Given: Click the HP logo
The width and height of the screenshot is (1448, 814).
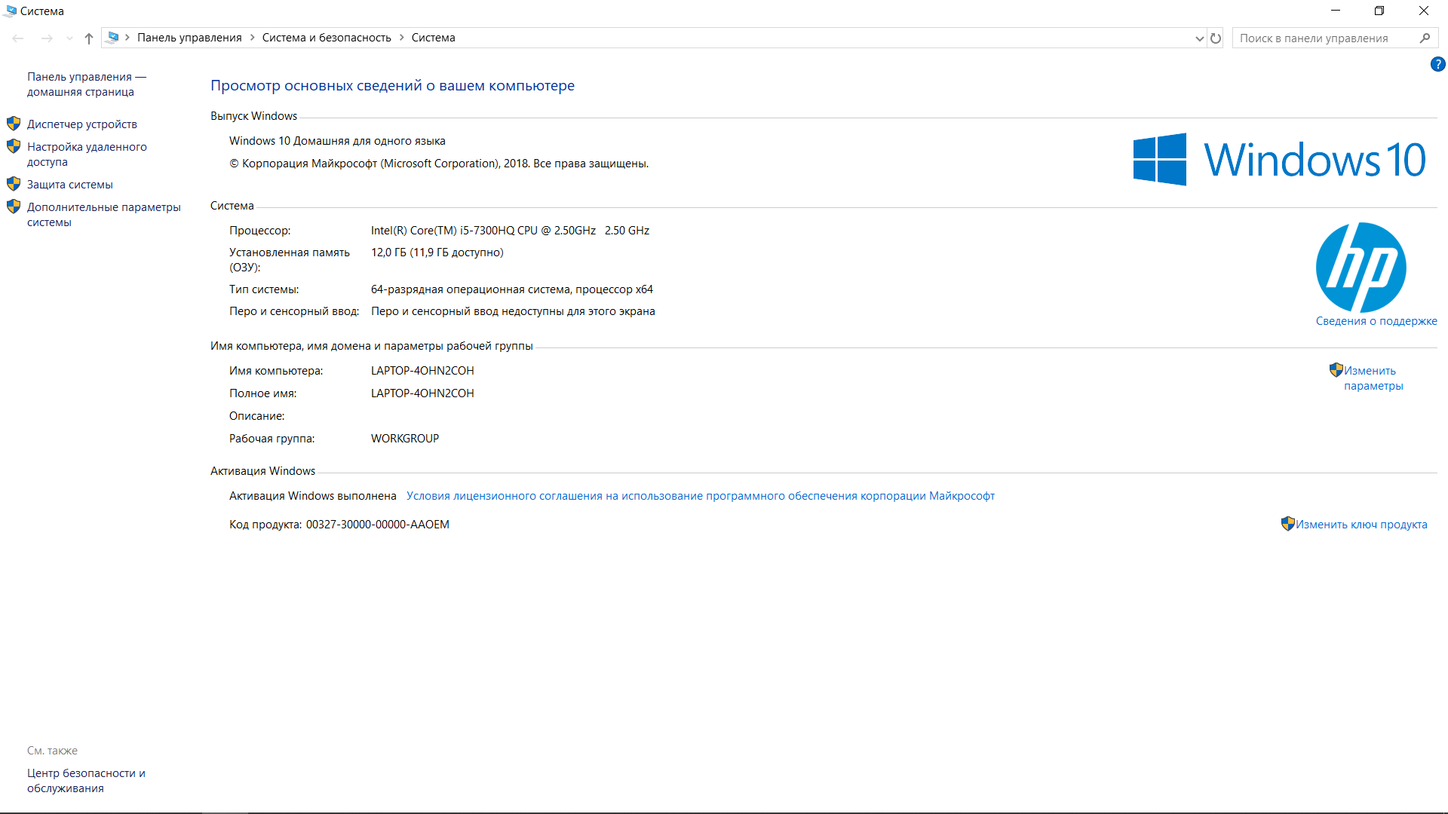Looking at the screenshot, I should point(1361,268).
